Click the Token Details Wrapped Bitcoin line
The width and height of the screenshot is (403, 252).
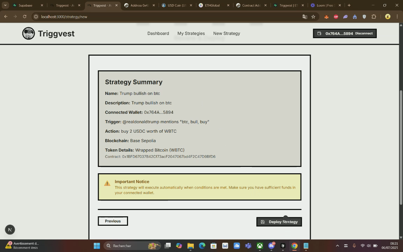coord(145,150)
